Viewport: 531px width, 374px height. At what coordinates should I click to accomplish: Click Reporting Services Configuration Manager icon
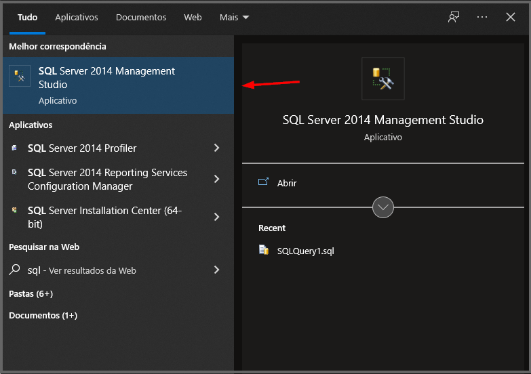tap(14, 172)
